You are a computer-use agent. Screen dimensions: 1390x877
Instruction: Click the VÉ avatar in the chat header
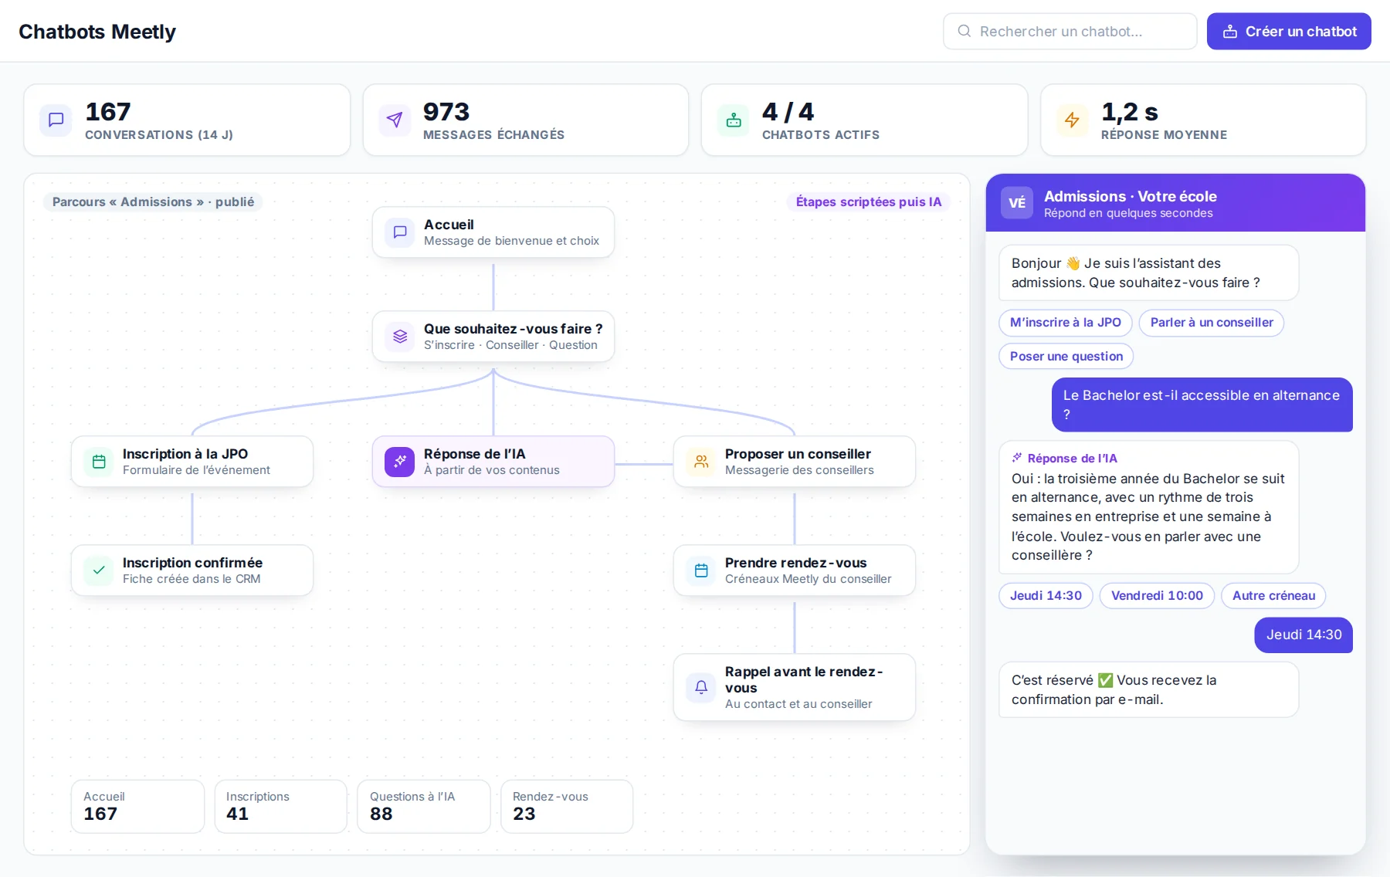point(1017,203)
